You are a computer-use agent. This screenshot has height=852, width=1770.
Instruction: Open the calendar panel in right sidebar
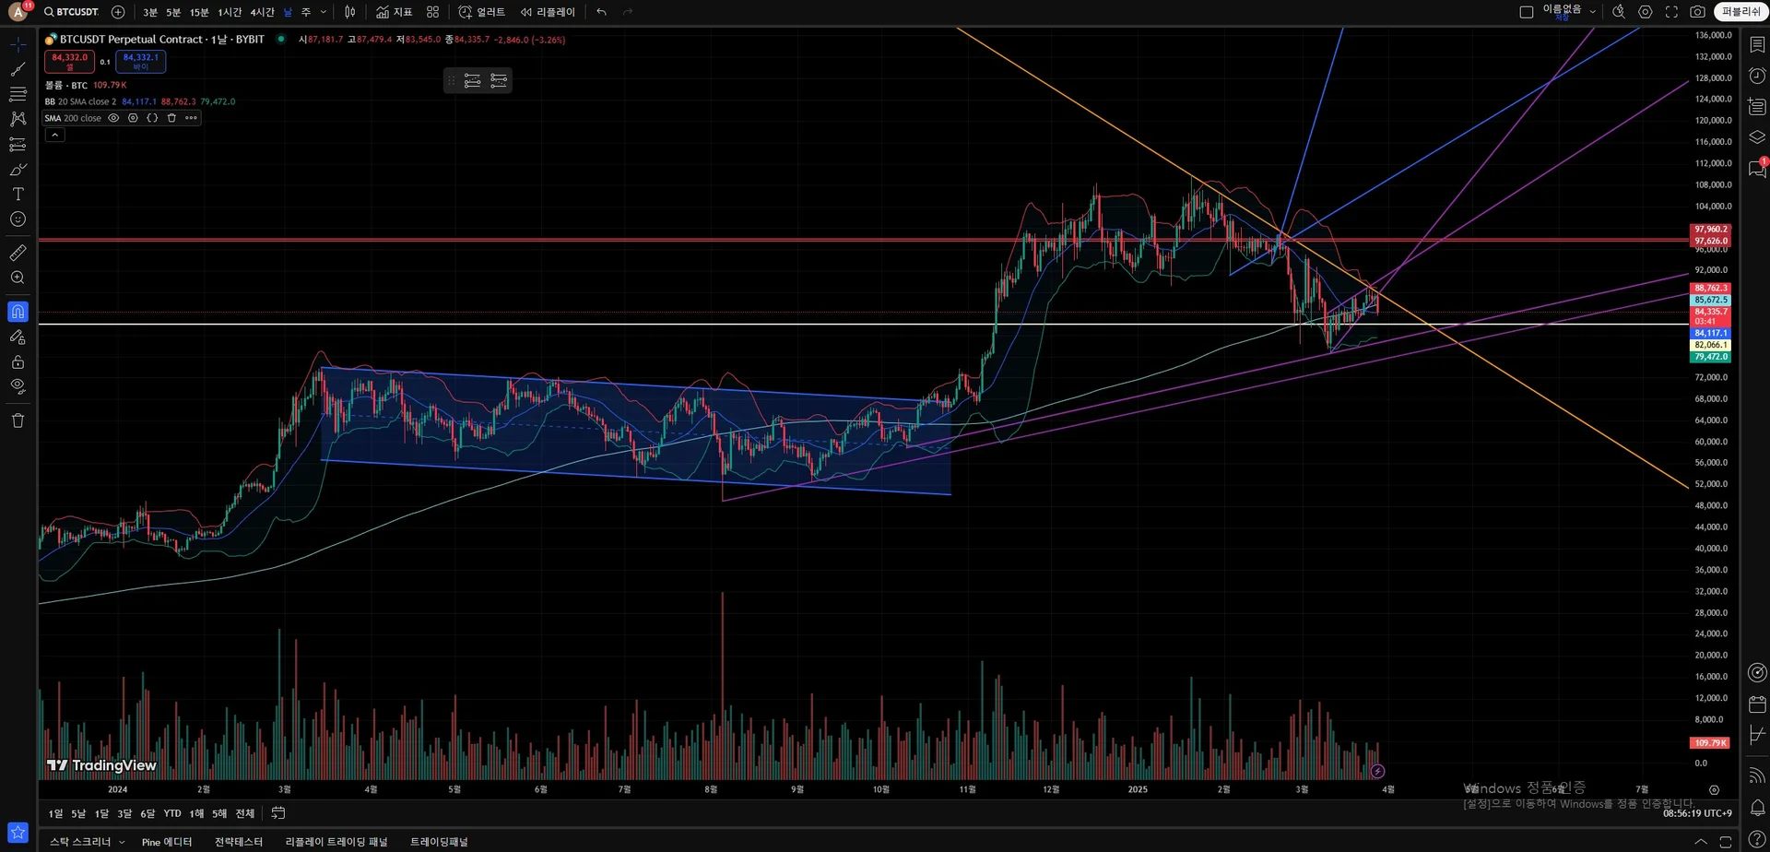(x=1757, y=704)
